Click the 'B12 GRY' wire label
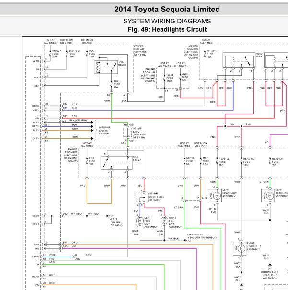The width and height of the screenshot is (288, 290). pos(70,104)
